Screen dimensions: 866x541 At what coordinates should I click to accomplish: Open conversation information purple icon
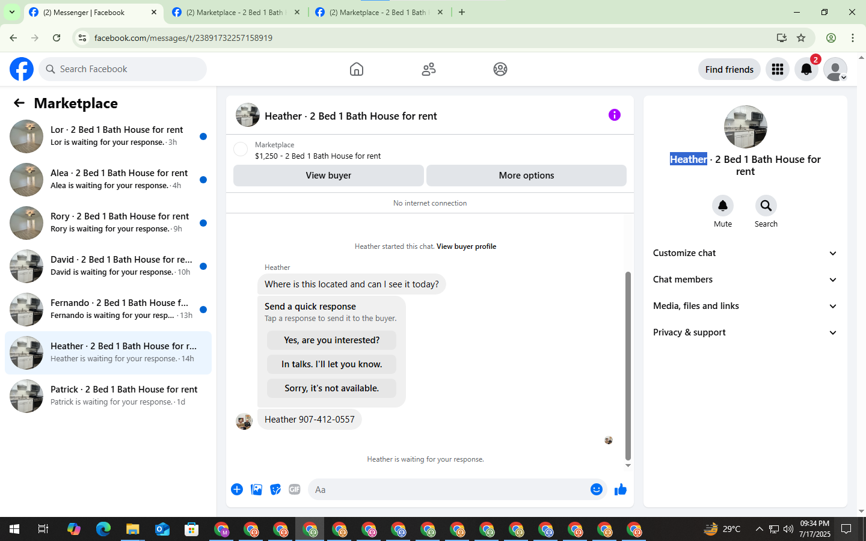coord(614,115)
